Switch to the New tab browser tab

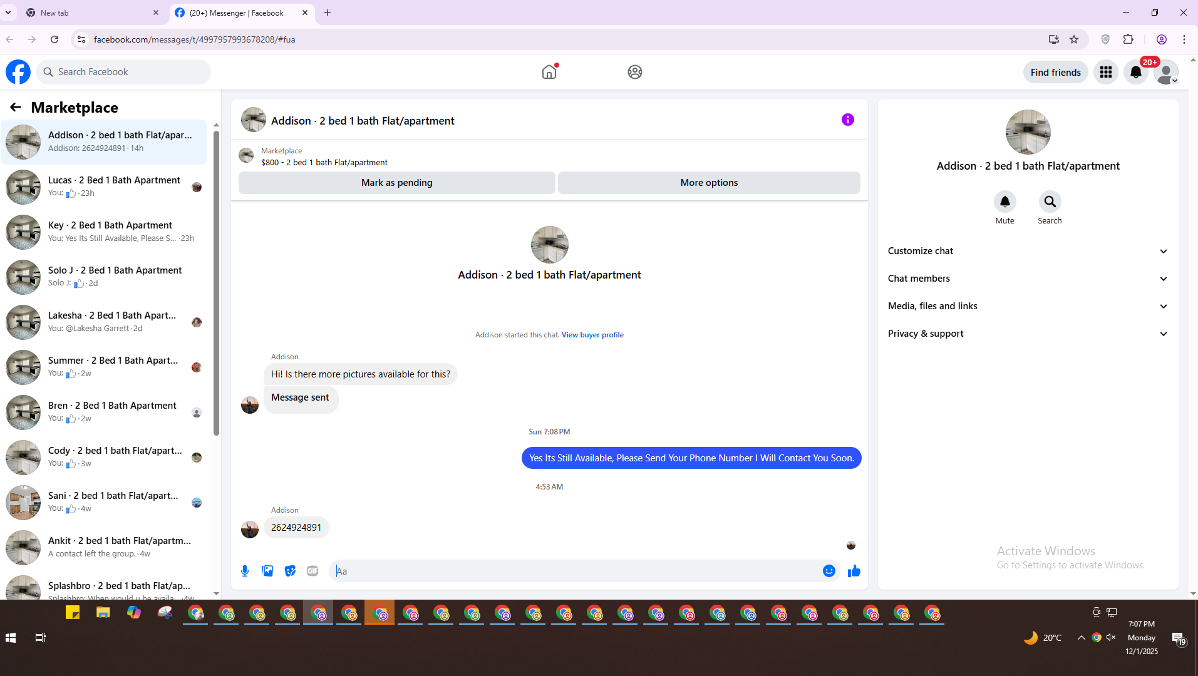(93, 13)
